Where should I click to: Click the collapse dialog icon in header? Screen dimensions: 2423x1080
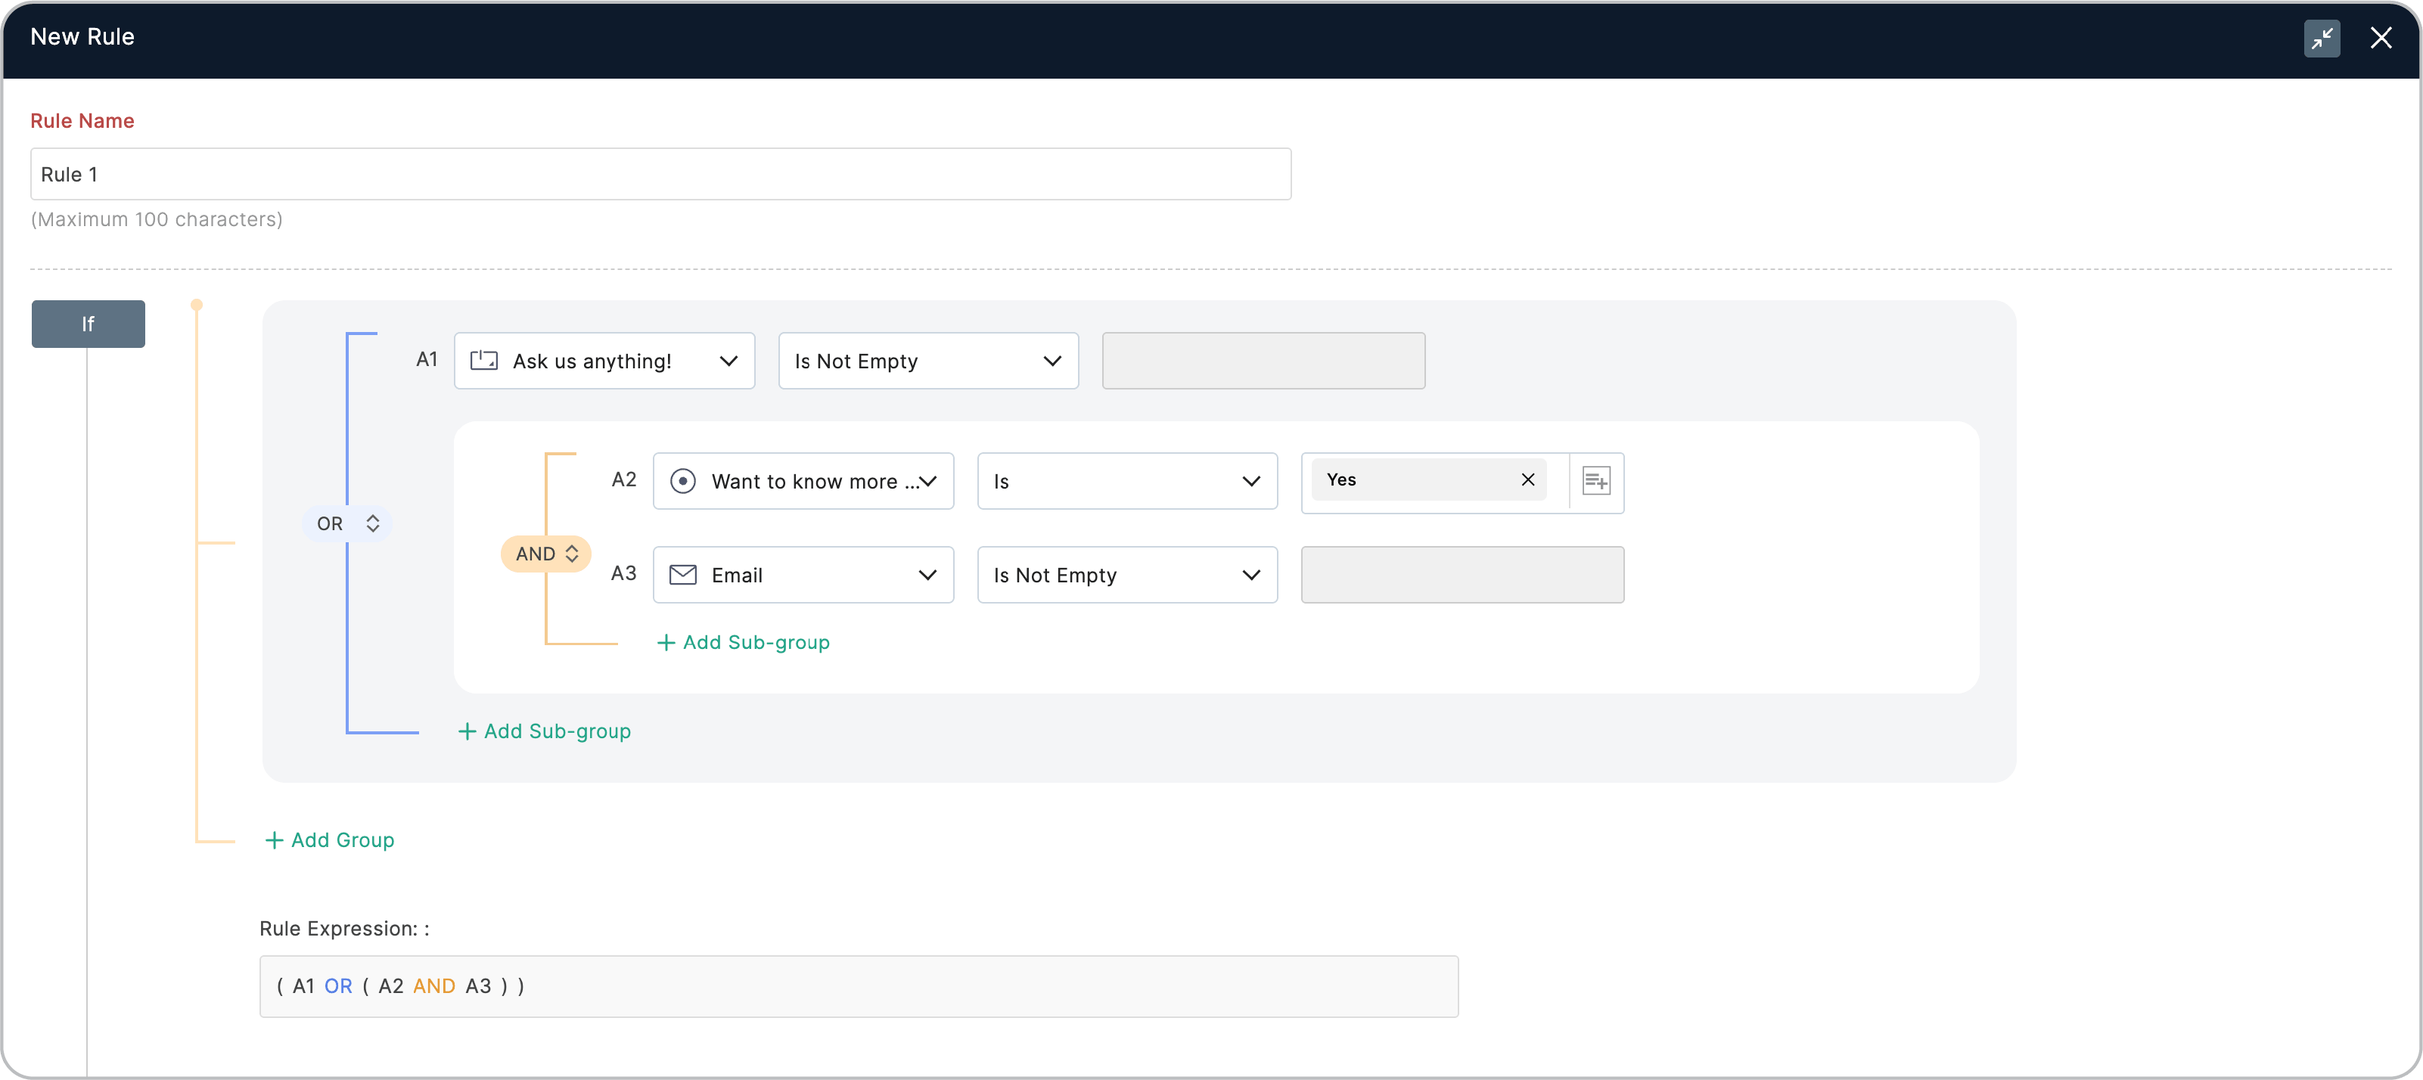pos(2322,39)
